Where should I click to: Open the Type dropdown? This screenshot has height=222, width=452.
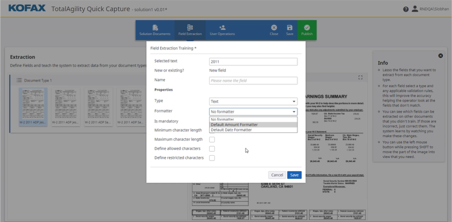253,101
